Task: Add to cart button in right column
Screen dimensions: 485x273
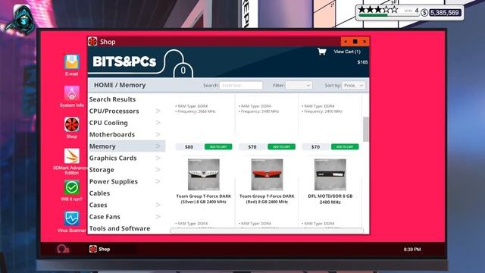Action: coord(345,146)
